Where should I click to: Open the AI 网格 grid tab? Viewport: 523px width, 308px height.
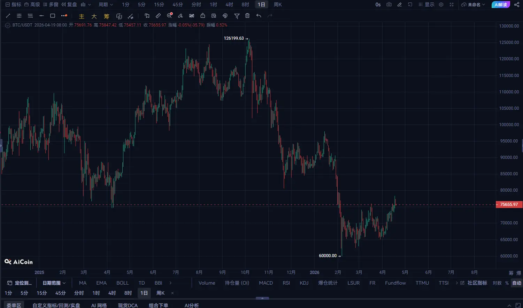point(99,305)
